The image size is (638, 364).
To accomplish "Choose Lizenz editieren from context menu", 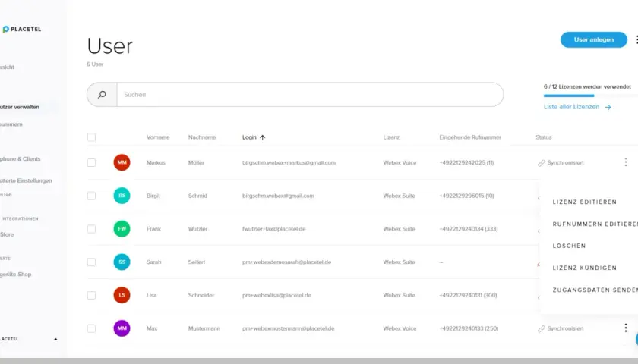I will [x=584, y=202].
